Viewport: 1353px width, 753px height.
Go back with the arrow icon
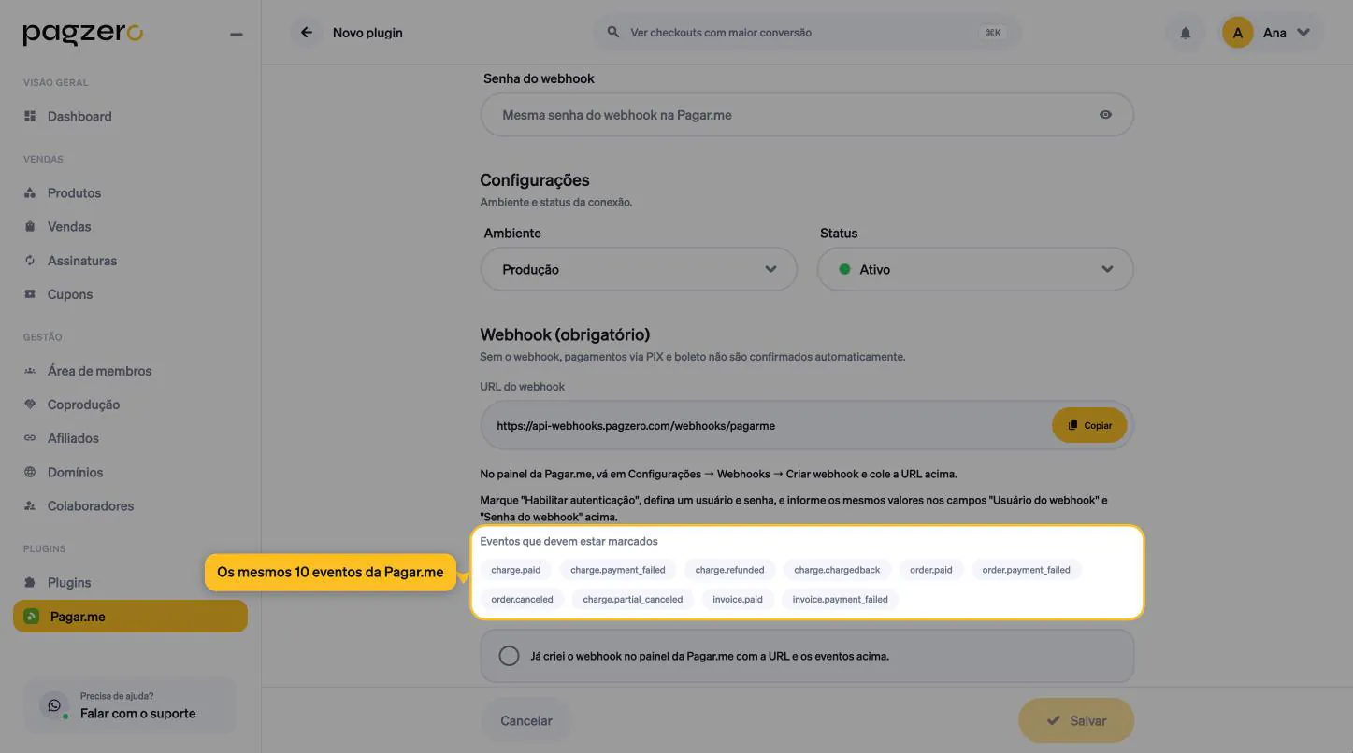(x=306, y=33)
